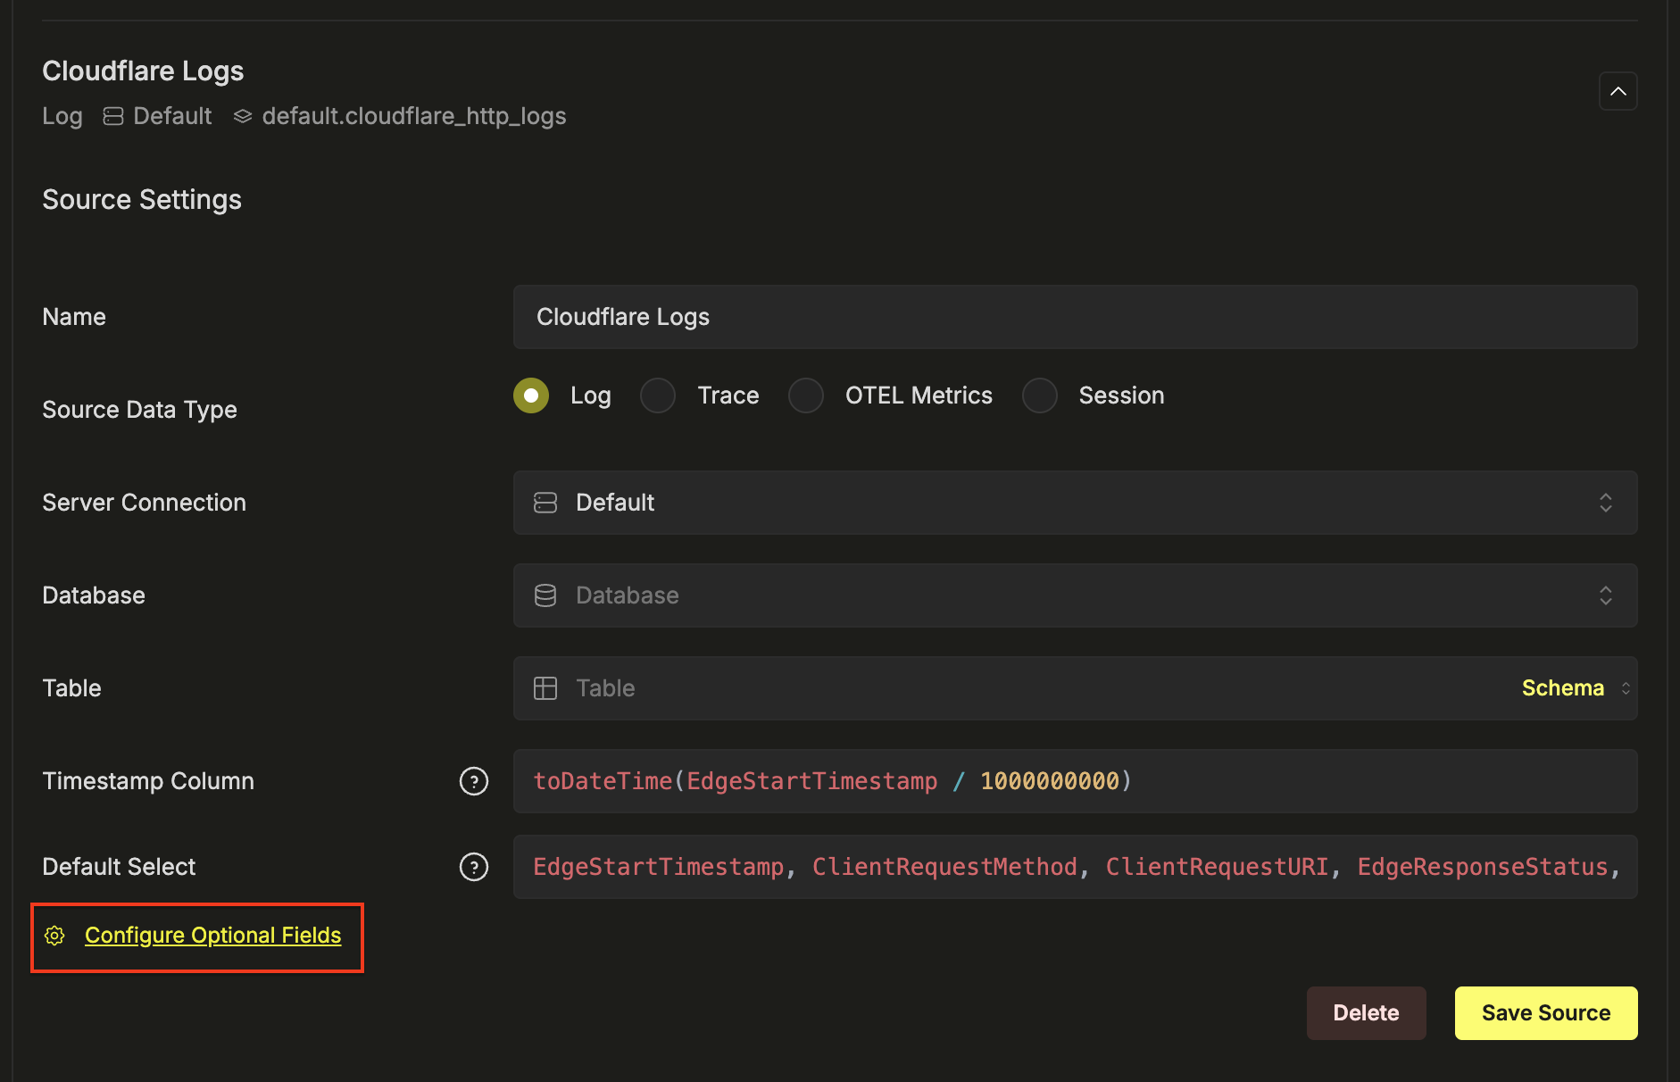Viewport: 1680px width, 1082px height.
Task: Open the Configure Optional Fields link
Action: coord(212,935)
